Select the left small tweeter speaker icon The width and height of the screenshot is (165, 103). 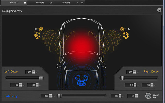[41, 29]
